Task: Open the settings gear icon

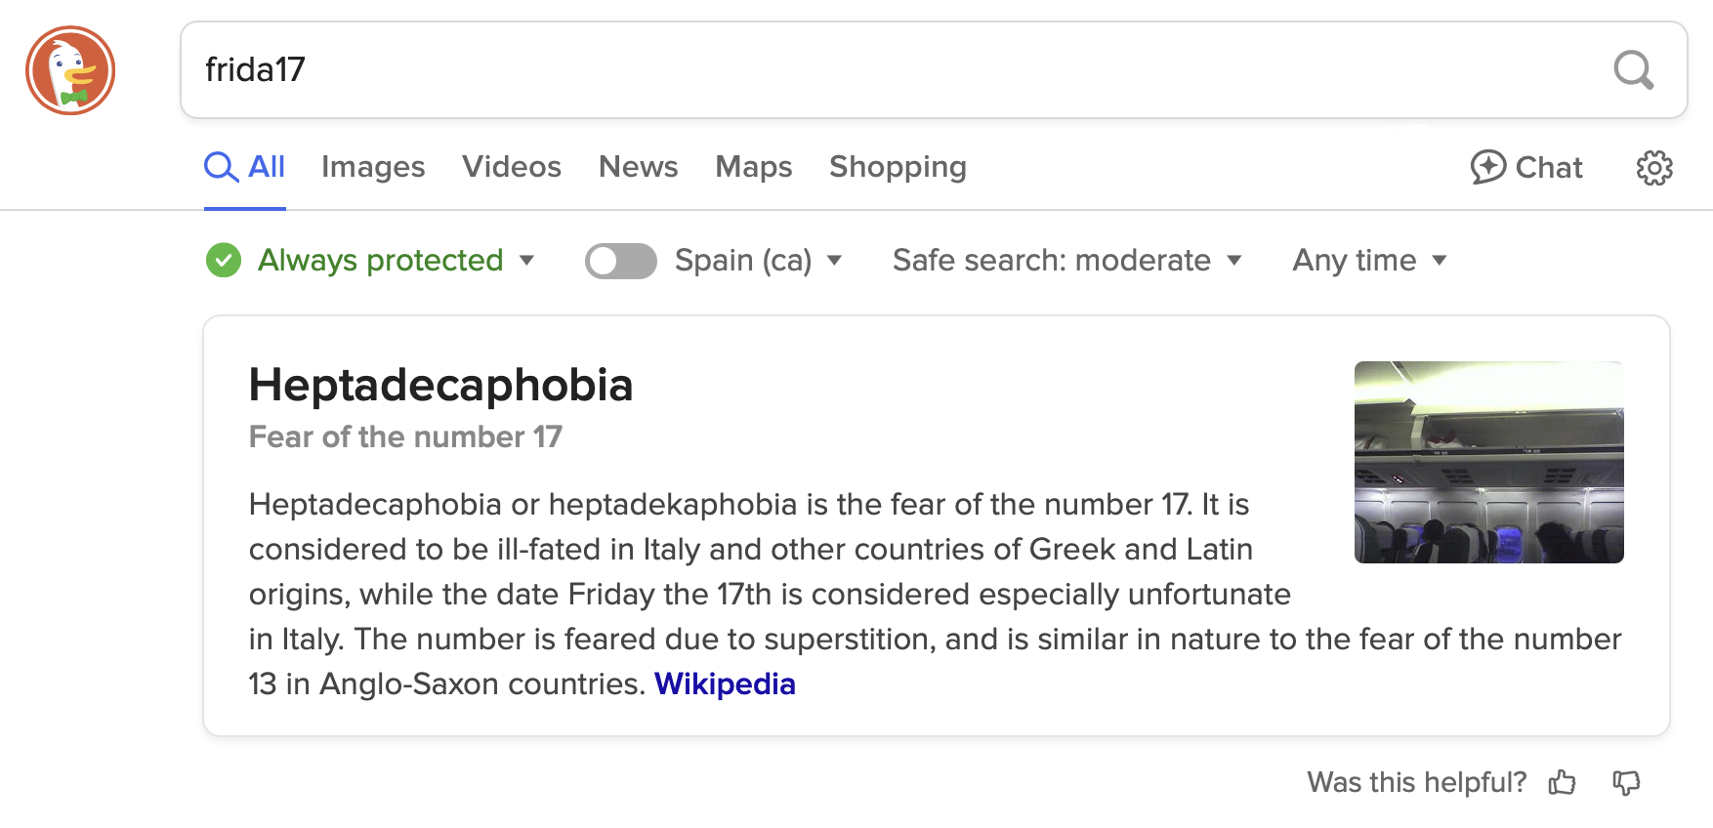Action: 1654,168
